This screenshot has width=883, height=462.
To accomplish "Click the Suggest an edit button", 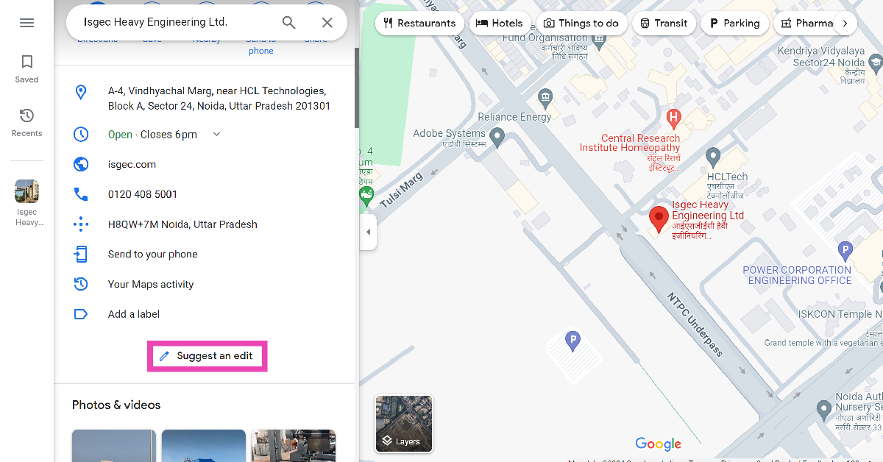I will (207, 356).
